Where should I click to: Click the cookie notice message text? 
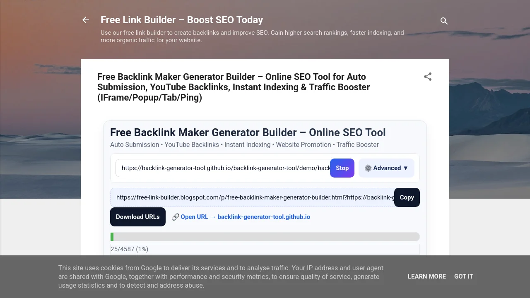pyautogui.click(x=221, y=276)
